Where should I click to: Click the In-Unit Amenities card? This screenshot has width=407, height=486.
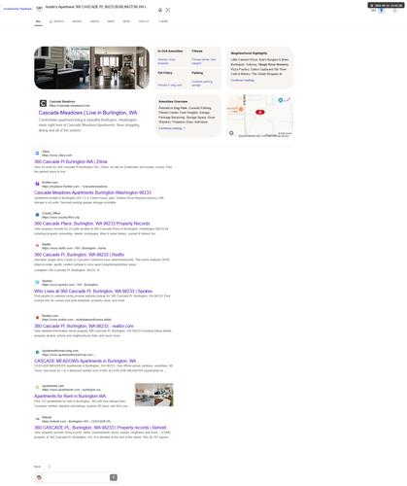171,56
